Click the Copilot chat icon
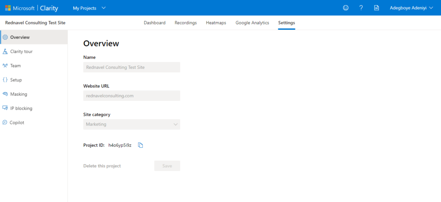The height and width of the screenshot is (202, 441). tap(5, 122)
